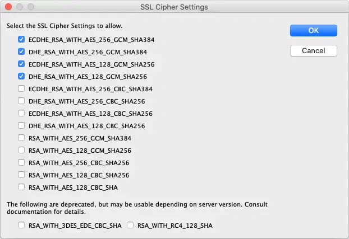The height and width of the screenshot is (239, 349).
Task: Close the SSL Cipher Settings window
Action: (8, 7)
